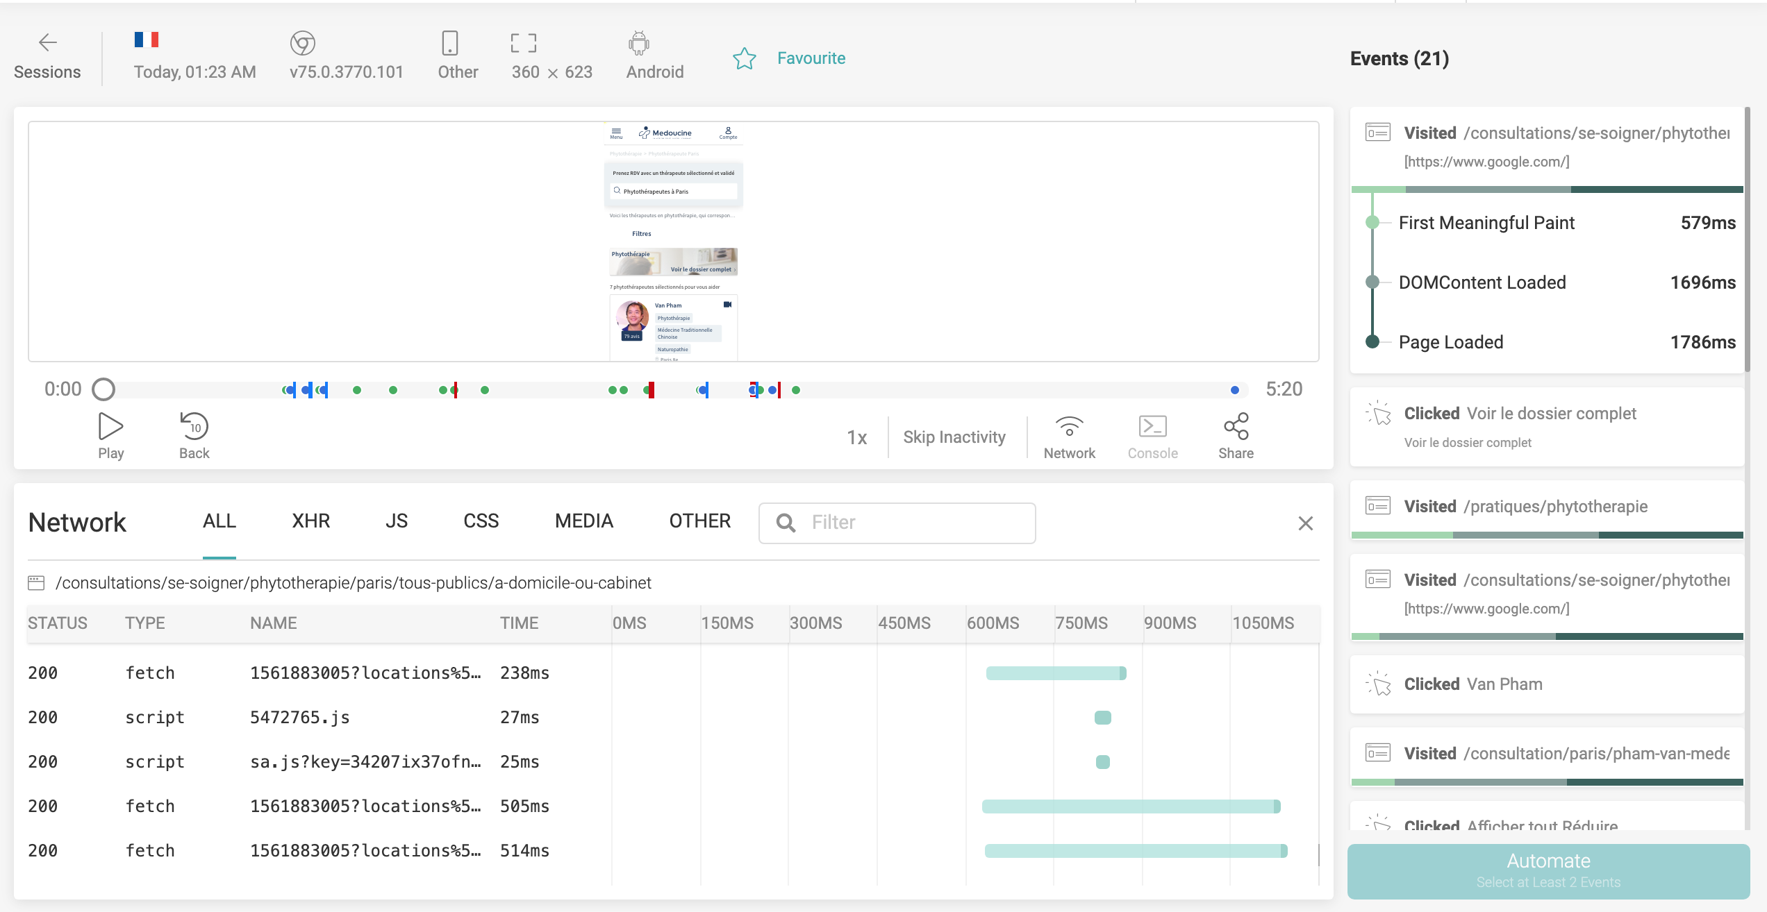Open the Share options via the share icon
Viewport: 1767px width, 912px height.
[x=1236, y=426]
